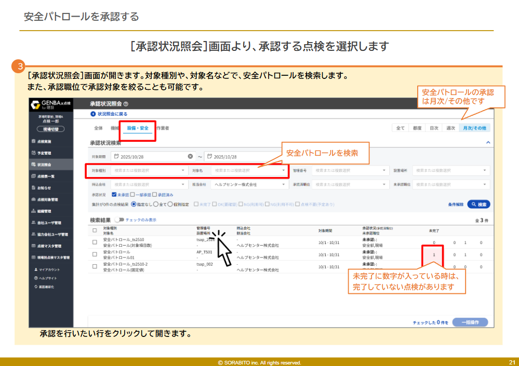Toggle the チェックのみ表示 switch
This screenshot has width=519, height=366.
click(119, 220)
